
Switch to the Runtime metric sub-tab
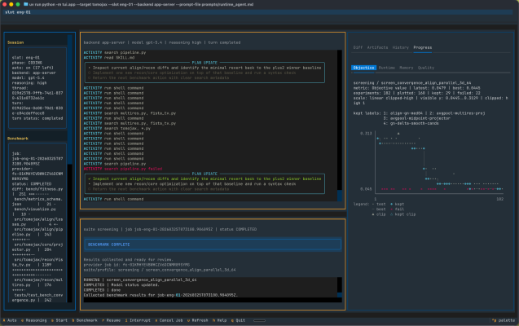click(386, 68)
